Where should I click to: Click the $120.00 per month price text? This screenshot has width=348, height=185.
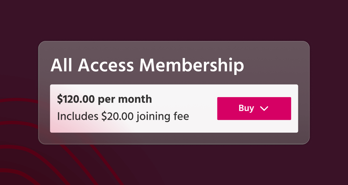pos(104,99)
